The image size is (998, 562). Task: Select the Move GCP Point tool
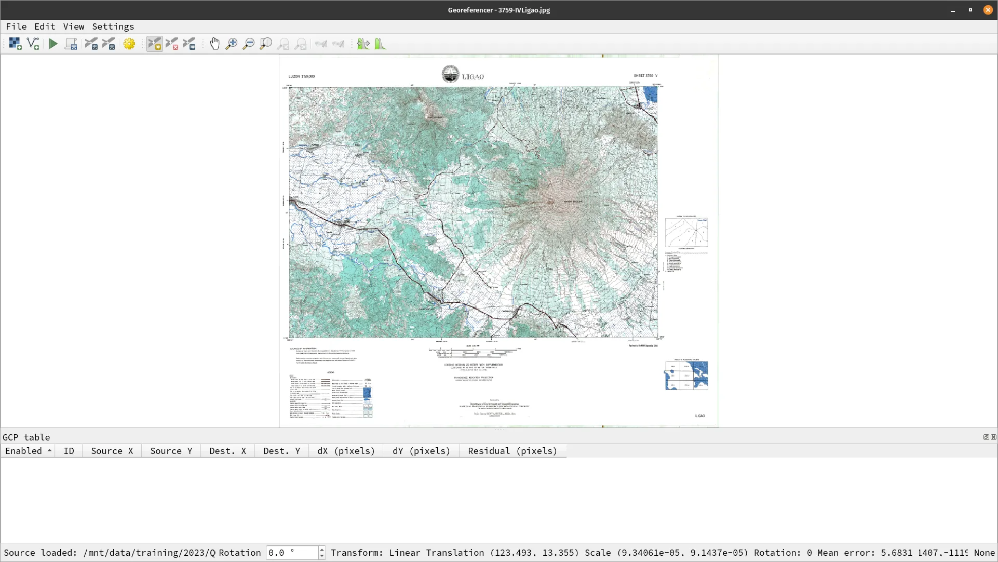(189, 44)
